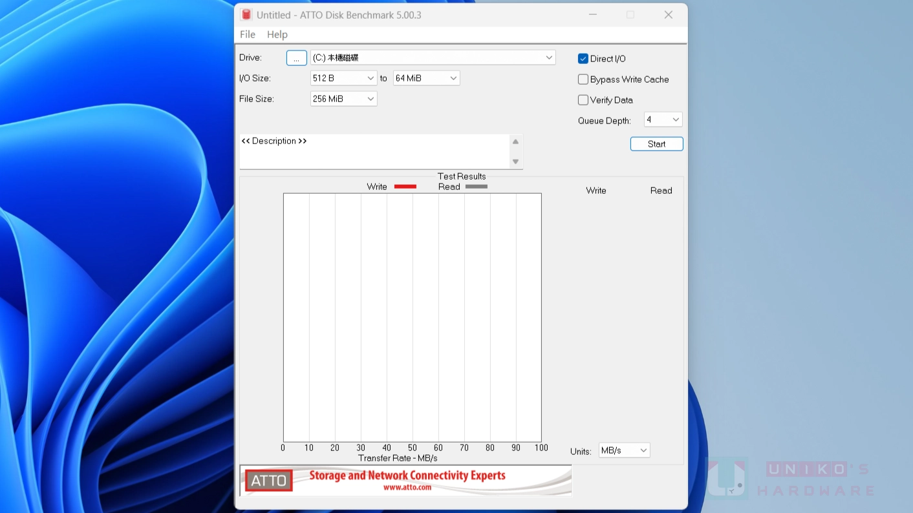Click the ATTO Disk Benchmark title bar icon
This screenshot has width=913, height=513.
(246, 14)
